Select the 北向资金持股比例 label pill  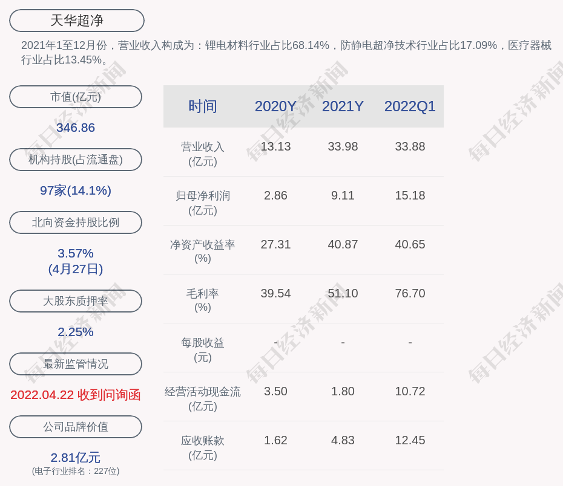[76, 222]
